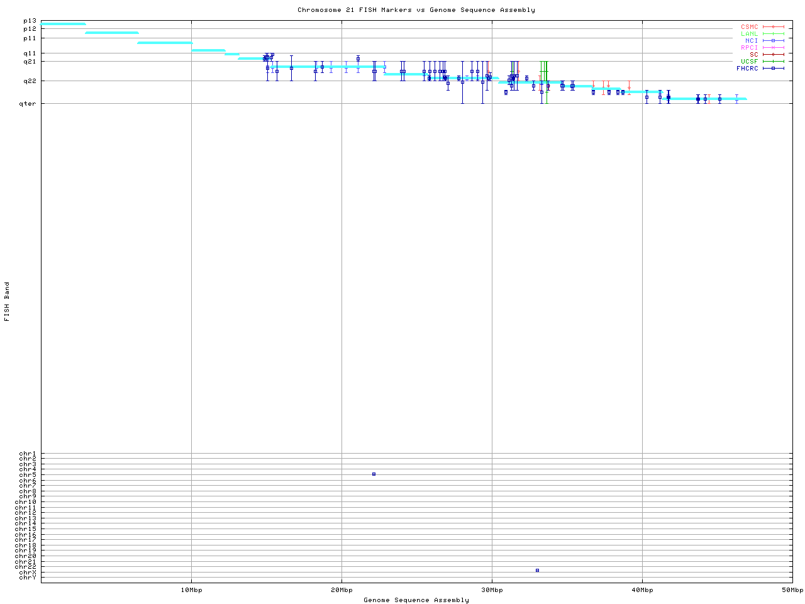
Task: Click the cyan p12 band segment
Action: 111,33
